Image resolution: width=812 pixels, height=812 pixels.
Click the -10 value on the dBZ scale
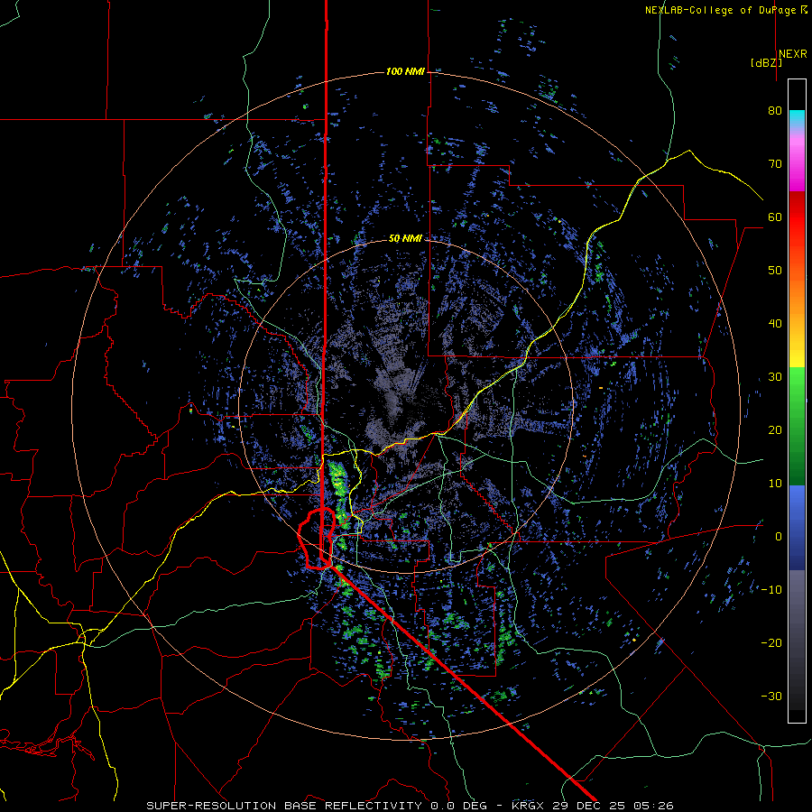coord(771,590)
